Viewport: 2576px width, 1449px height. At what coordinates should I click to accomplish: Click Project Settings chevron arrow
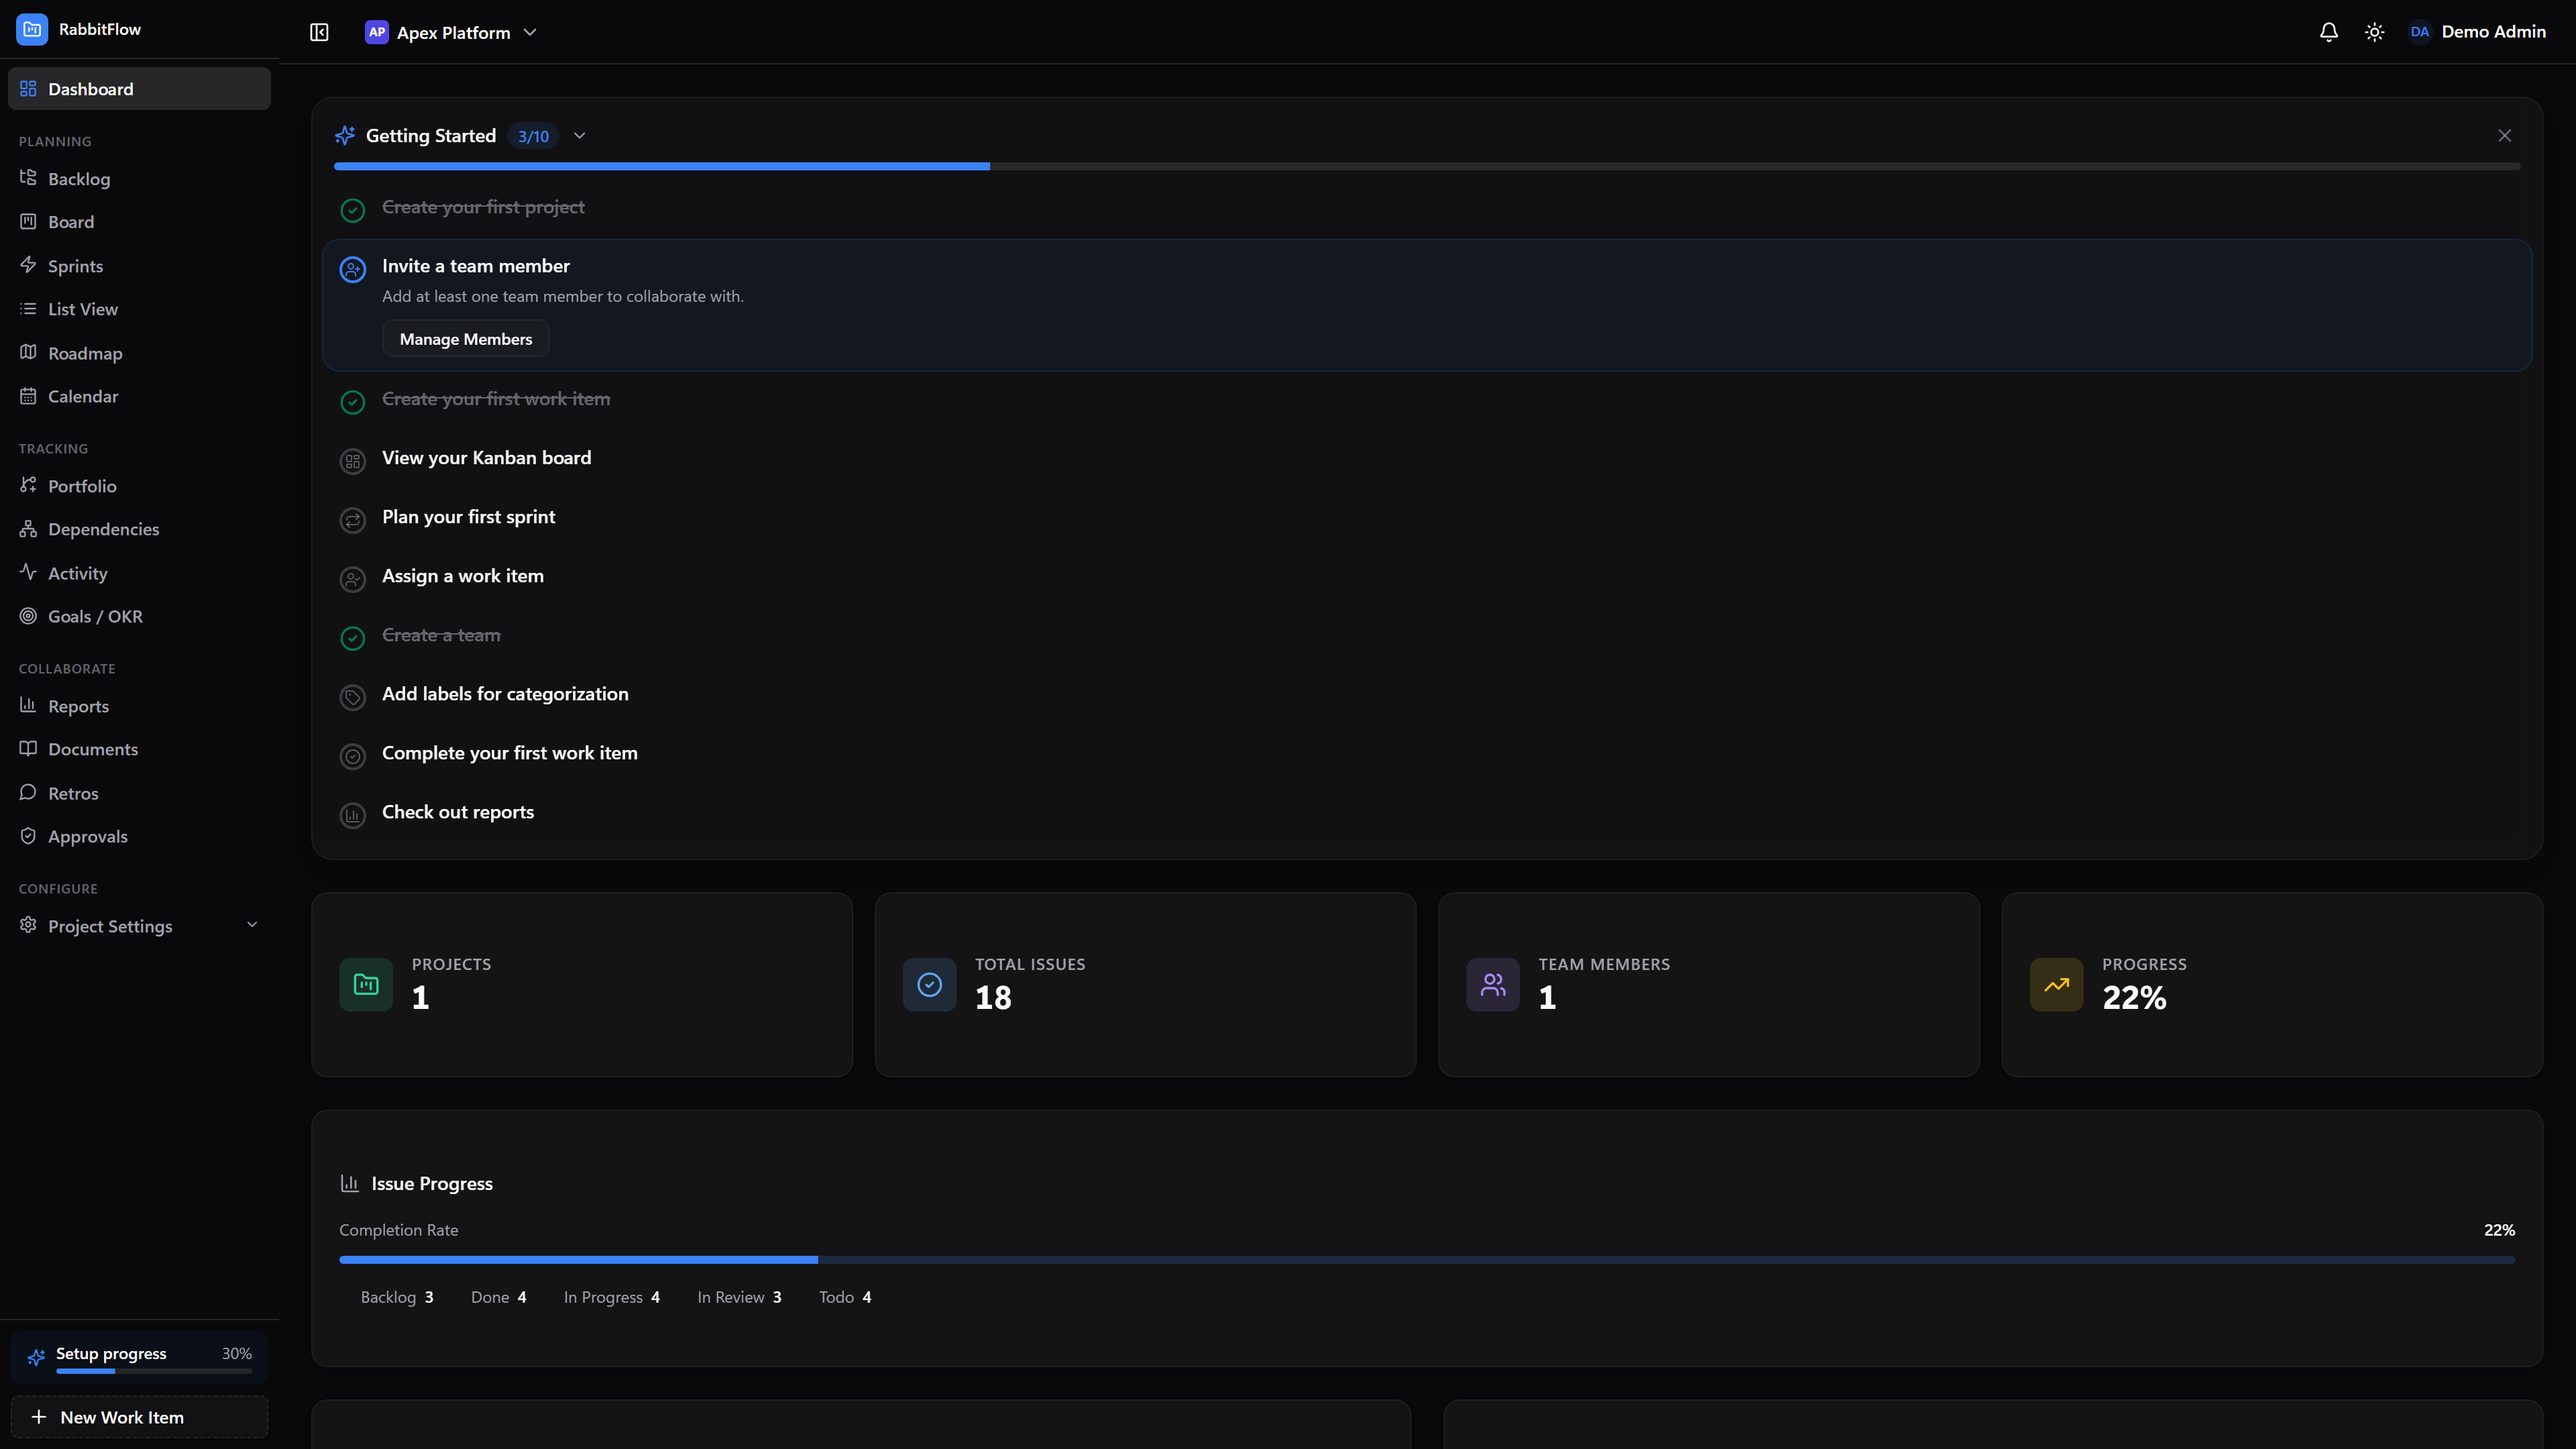click(252, 925)
